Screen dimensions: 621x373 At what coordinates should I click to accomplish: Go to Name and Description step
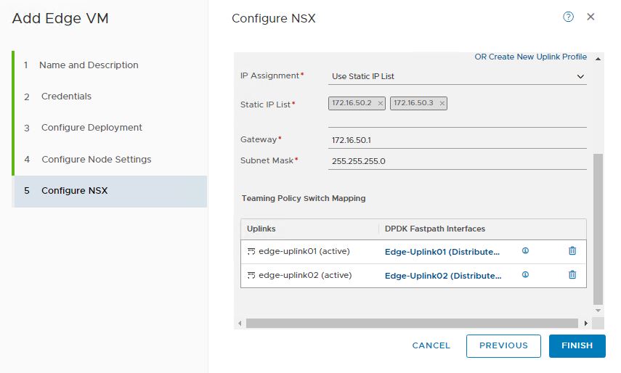click(89, 65)
